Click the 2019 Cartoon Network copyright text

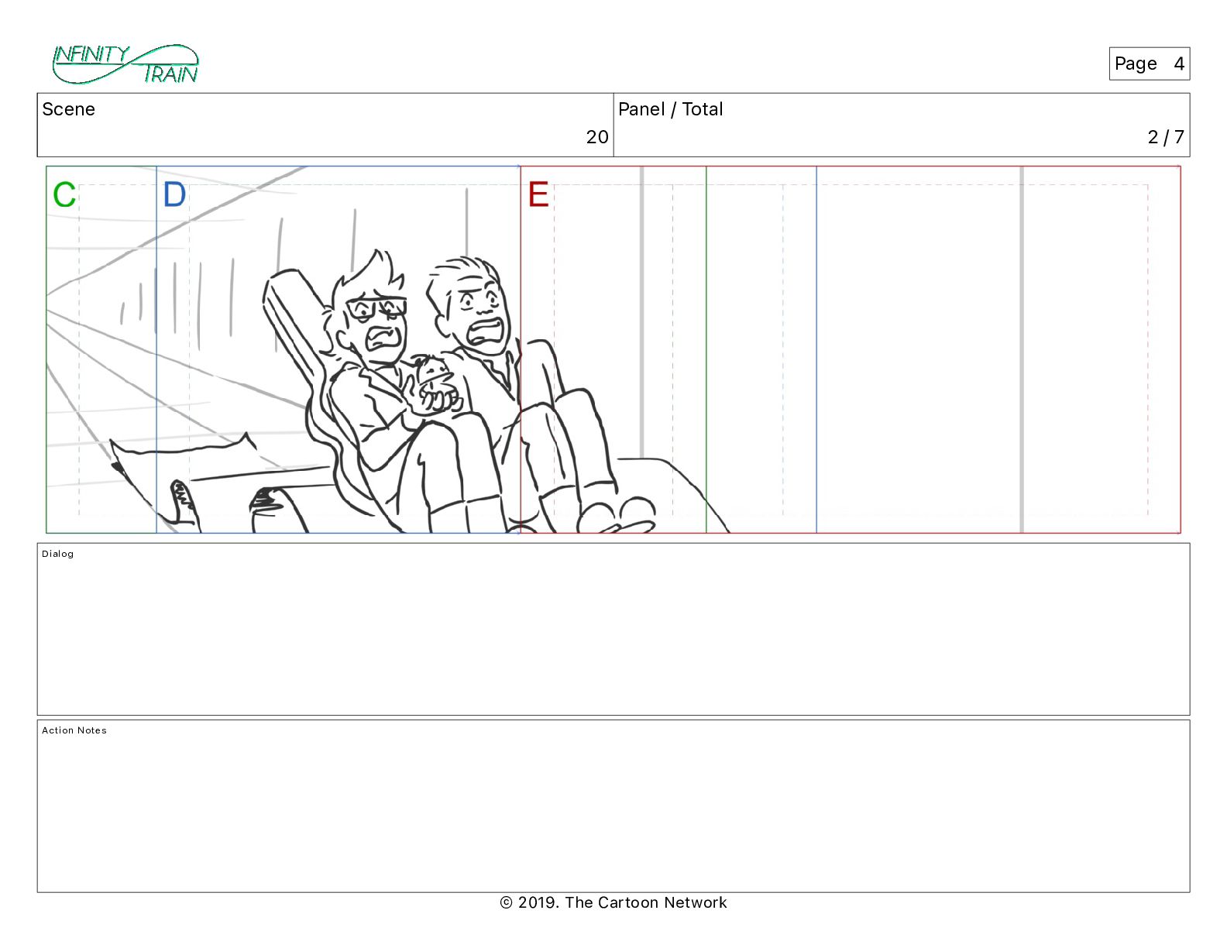pyautogui.click(x=613, y=902)
